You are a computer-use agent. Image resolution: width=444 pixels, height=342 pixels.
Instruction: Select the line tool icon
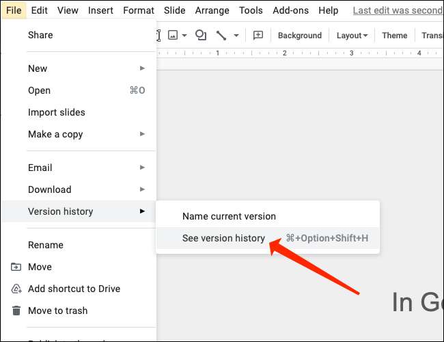point(221,36)
